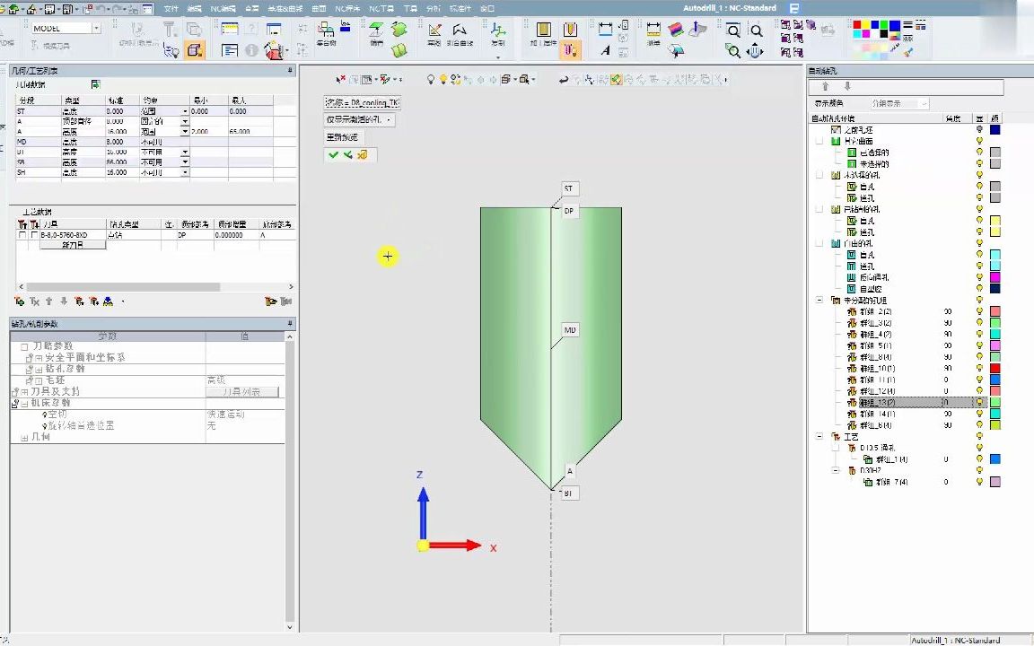Viewport: 1034px width, 646px height.
Task: Collapse the 未分配的孔组 tree node
Action: pyautogui.click(x=819, y=301)
